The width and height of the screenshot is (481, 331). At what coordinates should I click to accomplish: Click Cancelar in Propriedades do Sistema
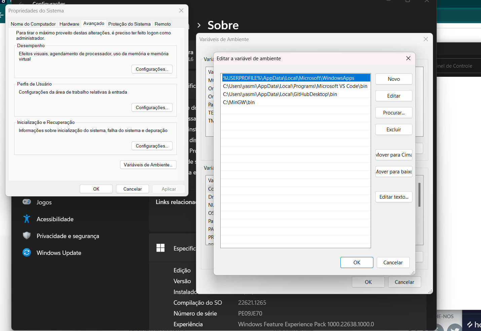133,189
